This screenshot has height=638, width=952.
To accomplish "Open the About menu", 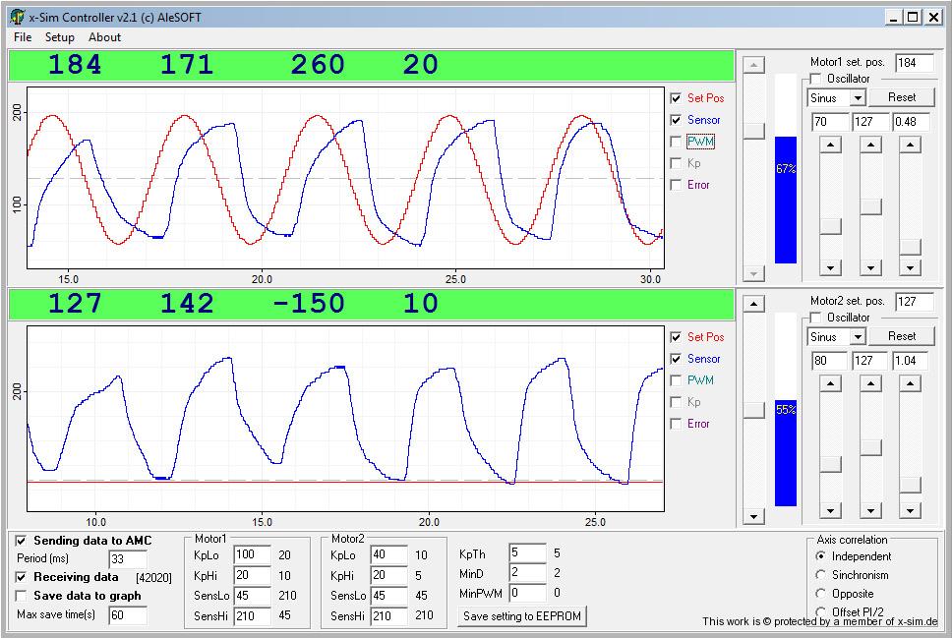I will click(104, 37).
